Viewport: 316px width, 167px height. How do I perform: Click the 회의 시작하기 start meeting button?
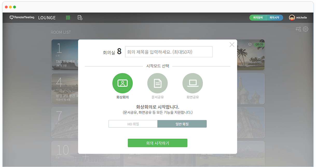tap(157, 143)
